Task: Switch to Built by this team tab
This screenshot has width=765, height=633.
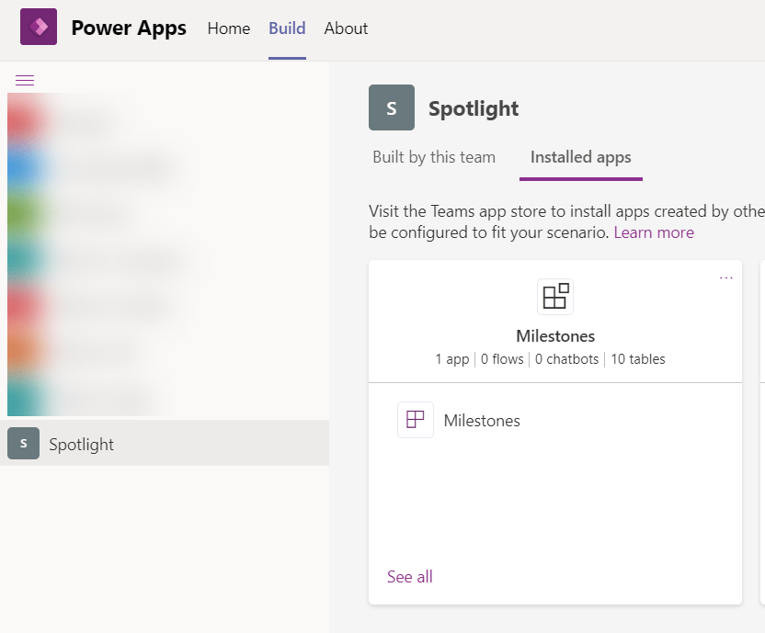Action: coord(434,157)
